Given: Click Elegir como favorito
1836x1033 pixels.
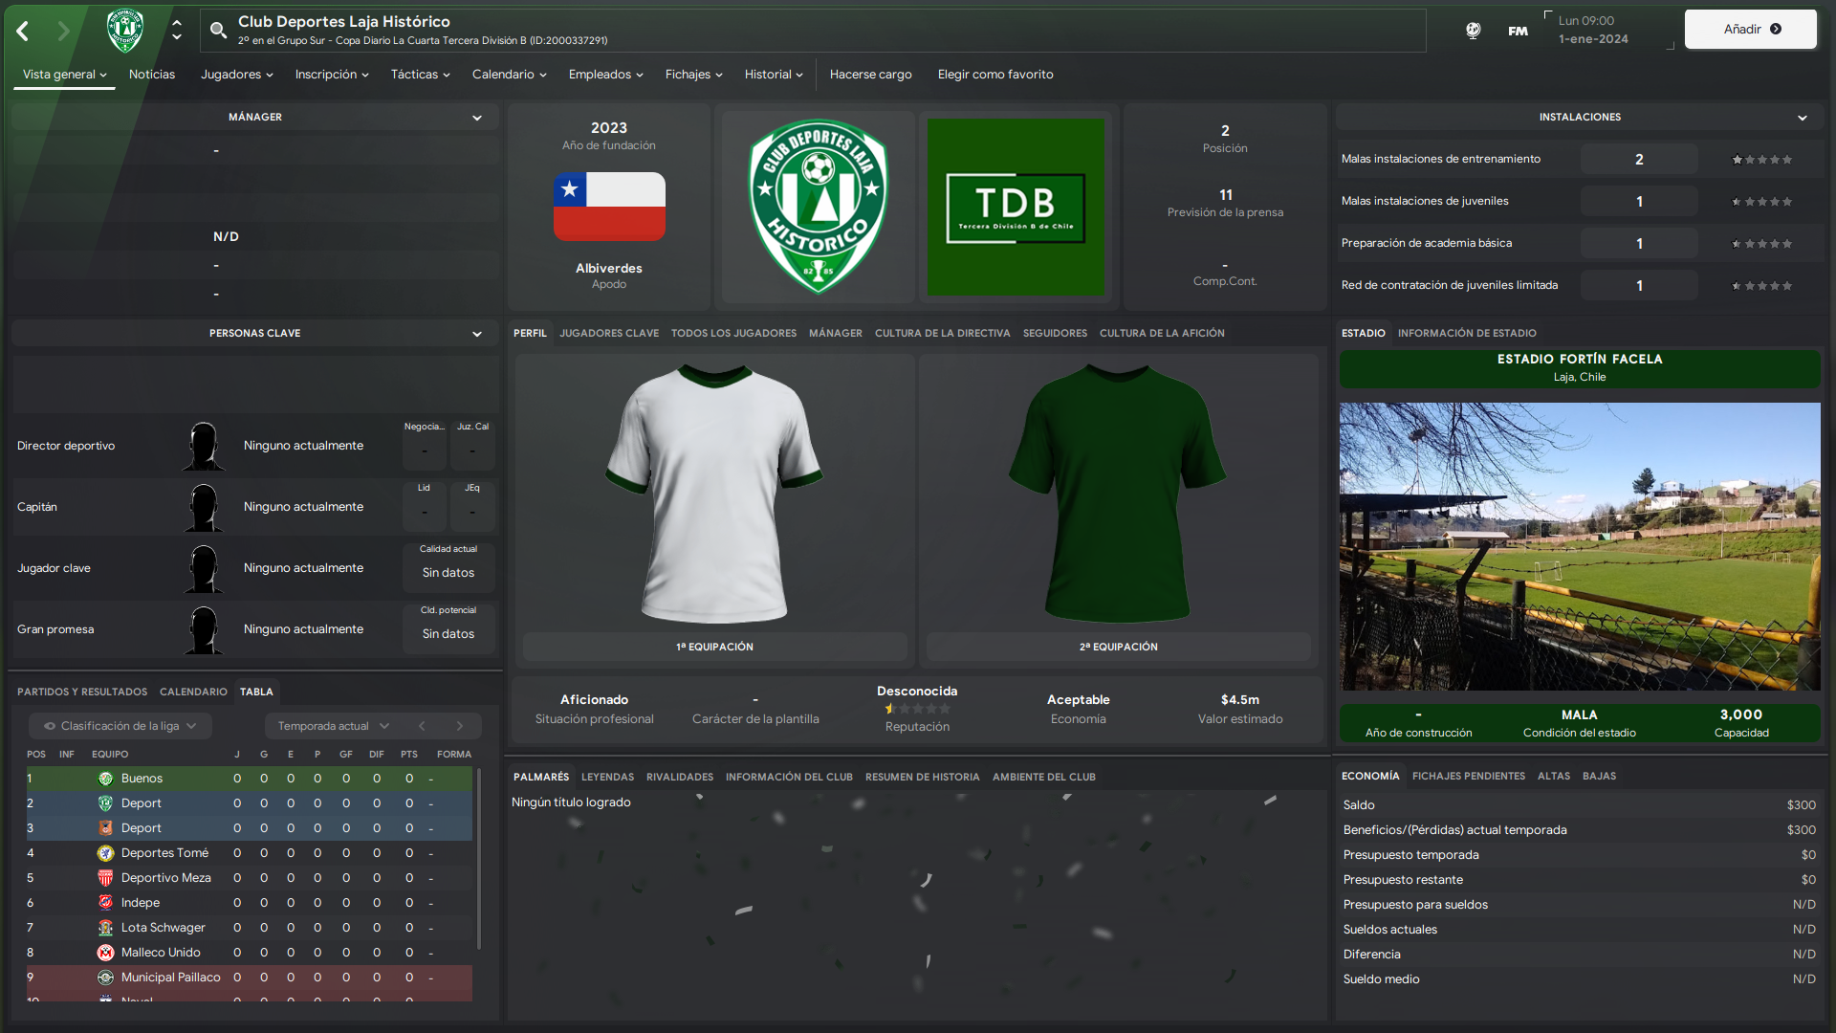Looking at the screenshot, I should 994,75.
